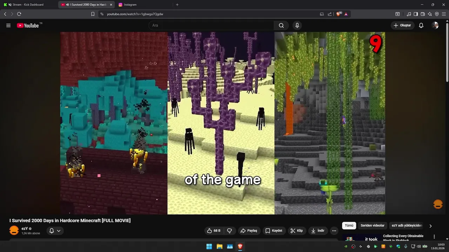Dislike the video
449x252 pixels.
click(230, 231)
